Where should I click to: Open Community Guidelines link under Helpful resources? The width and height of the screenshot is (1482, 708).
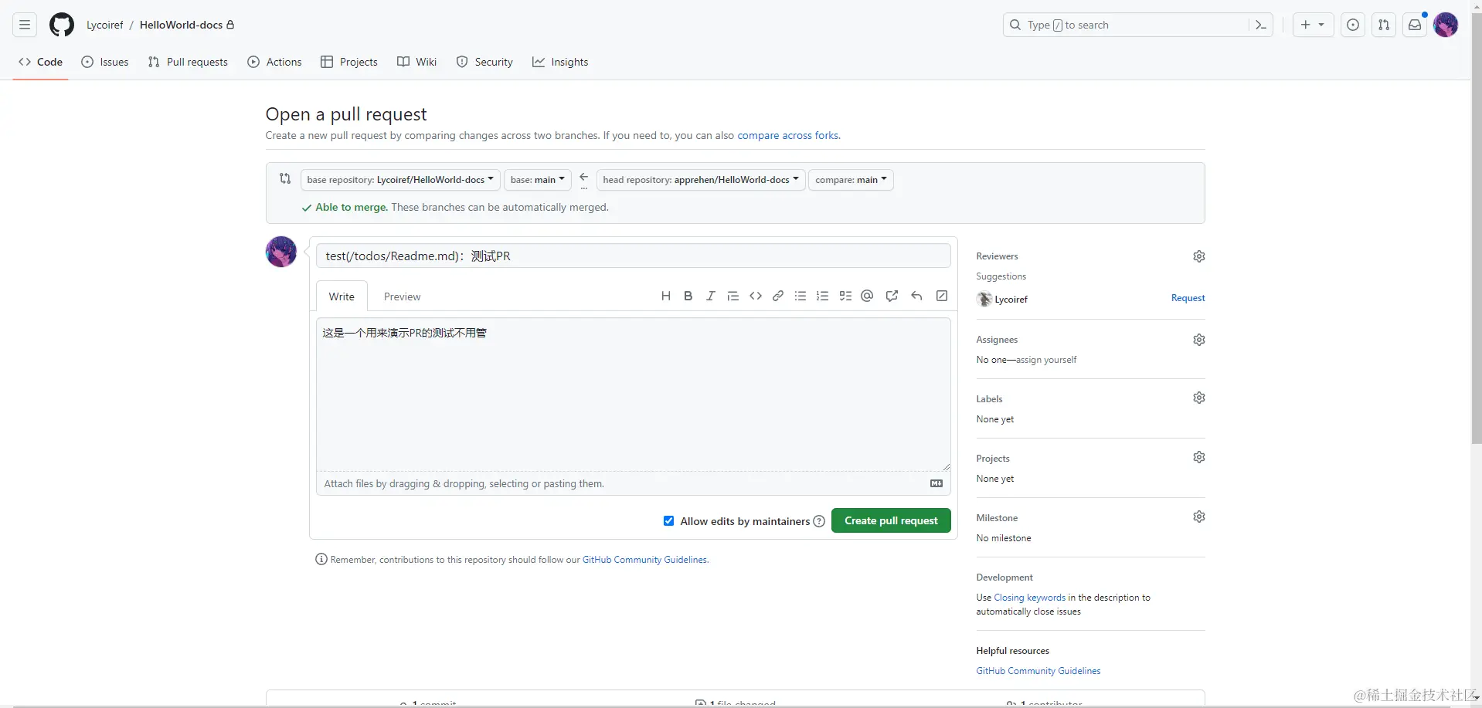point(1038,671)
